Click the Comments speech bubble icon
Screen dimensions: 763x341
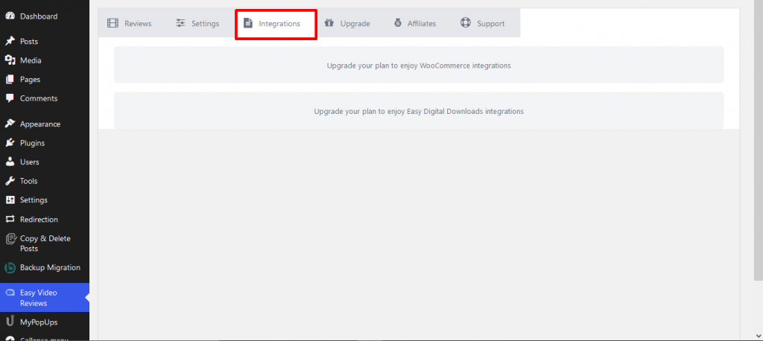click(x=10, y=98)
